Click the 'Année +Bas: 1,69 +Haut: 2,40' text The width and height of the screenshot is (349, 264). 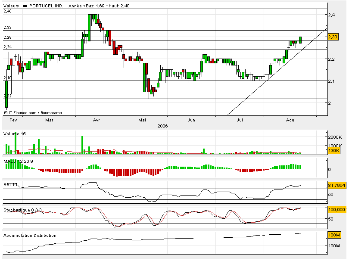pyautogui.click(x=99, y=6)
